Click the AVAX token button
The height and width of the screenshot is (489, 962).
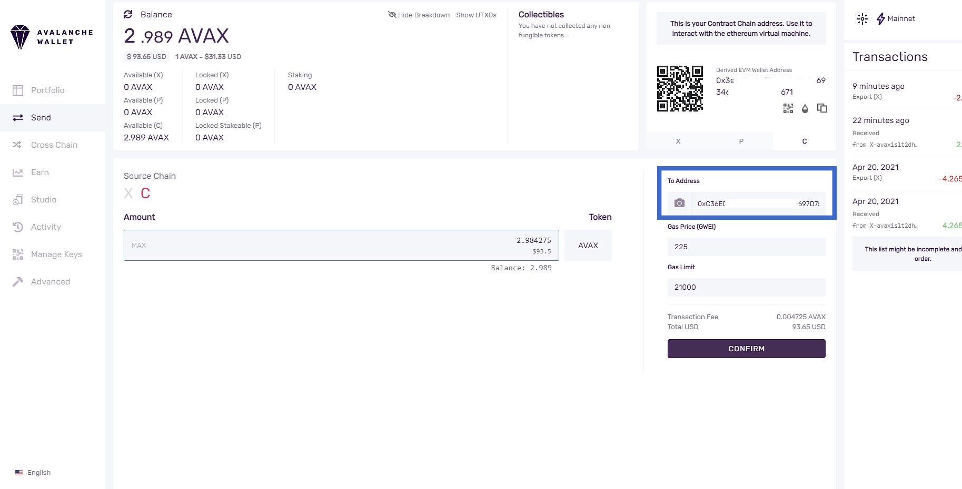(x=588, y=246)
